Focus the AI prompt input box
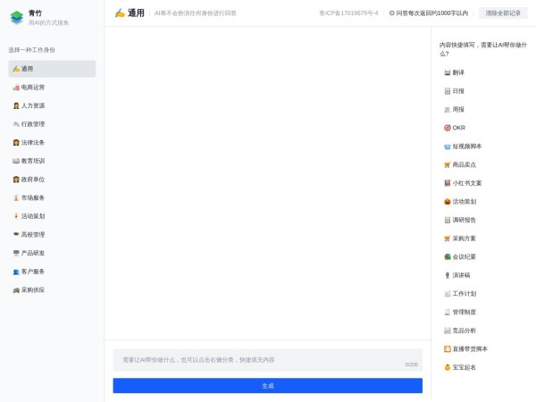The image size is (536, 402). click(267, 359)
